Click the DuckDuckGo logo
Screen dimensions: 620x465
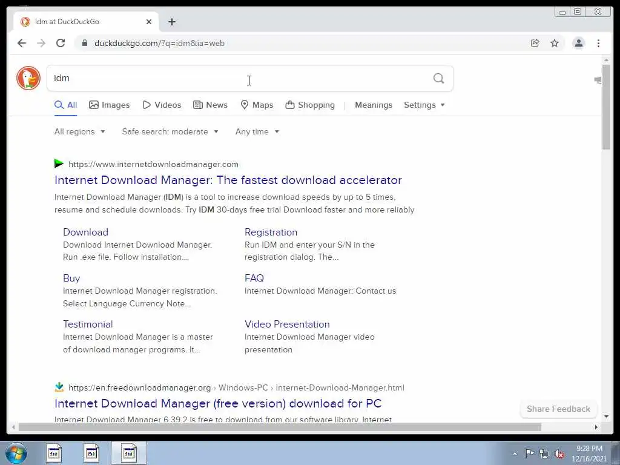pyautogui.click(x=28, y=78)
